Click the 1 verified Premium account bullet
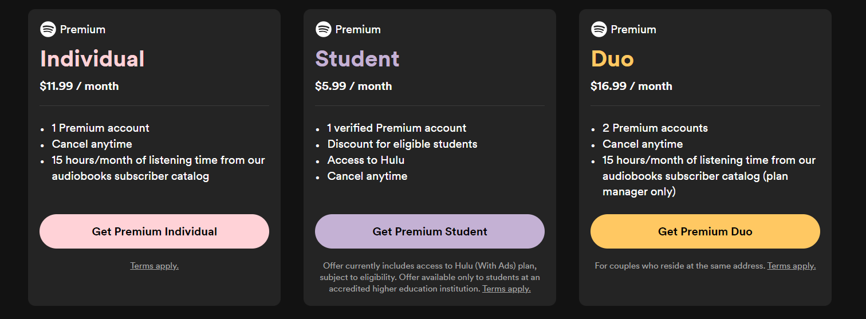866x319 pixels. [x=397, y=128]
